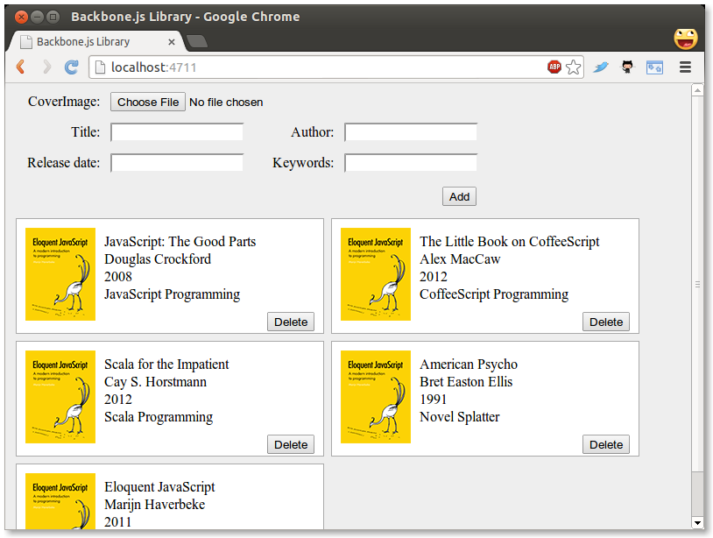This screenshot has width=713, height=538.
Task: Bookmark page with star icon
Action: pos(574,67)
